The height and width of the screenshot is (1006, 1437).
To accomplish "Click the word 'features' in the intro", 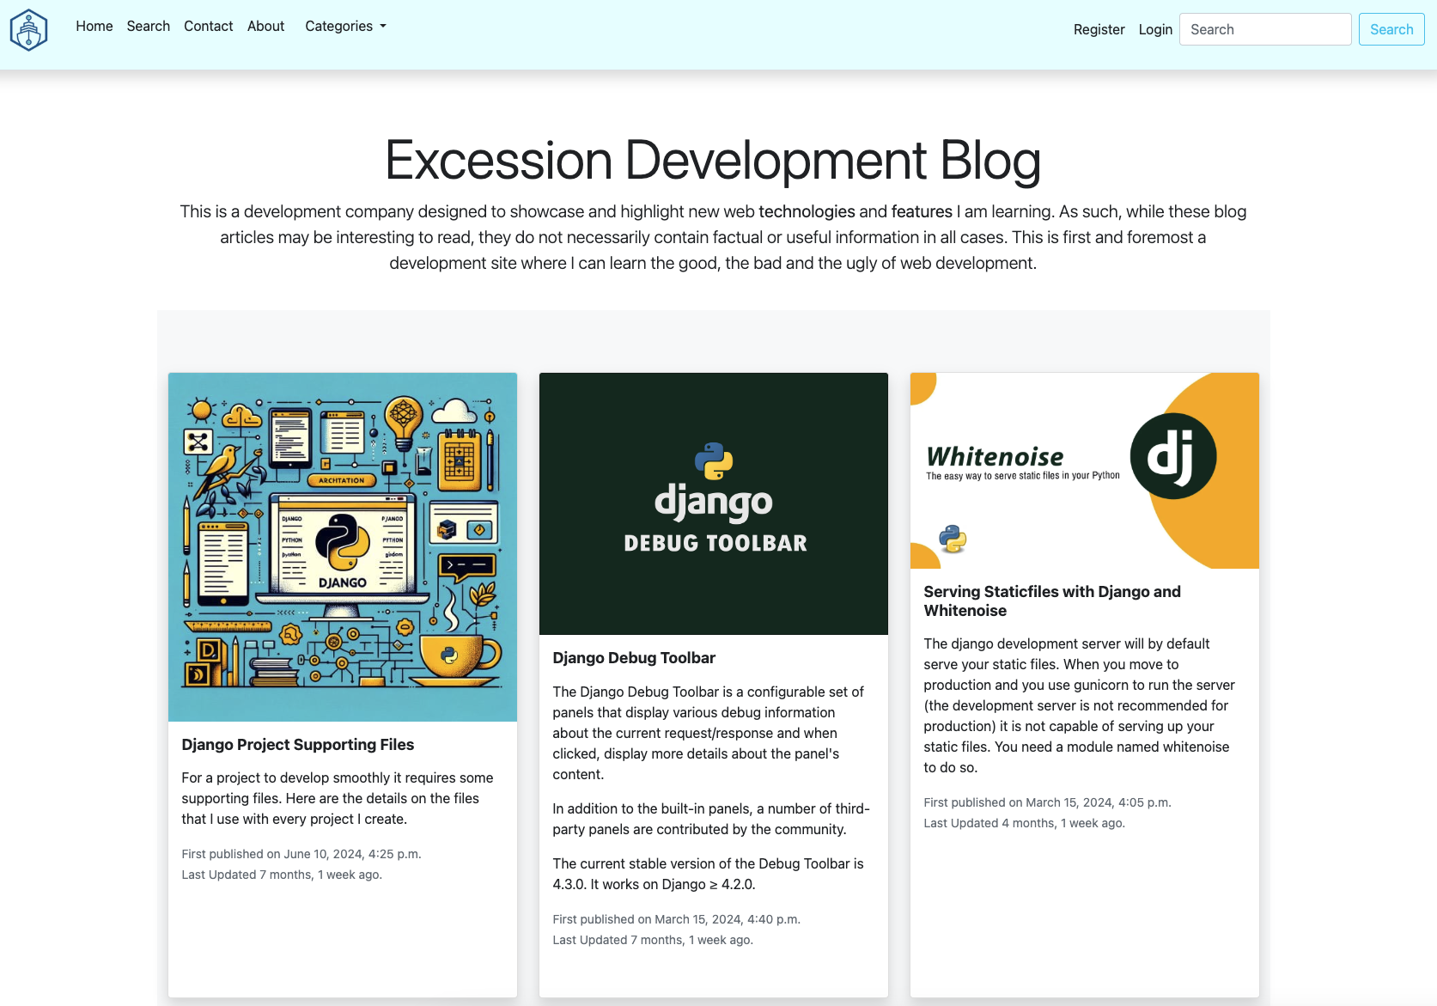I will pyautogui.click(x=922, y=211).
